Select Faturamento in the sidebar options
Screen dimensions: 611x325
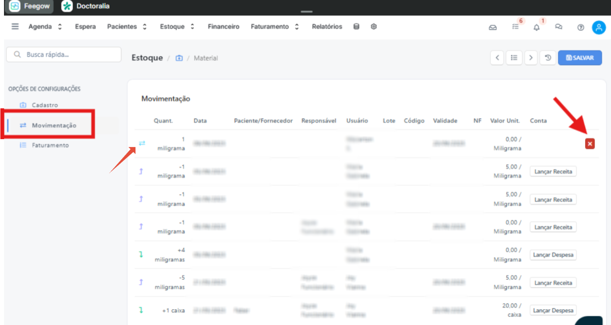tap(50, 146)
